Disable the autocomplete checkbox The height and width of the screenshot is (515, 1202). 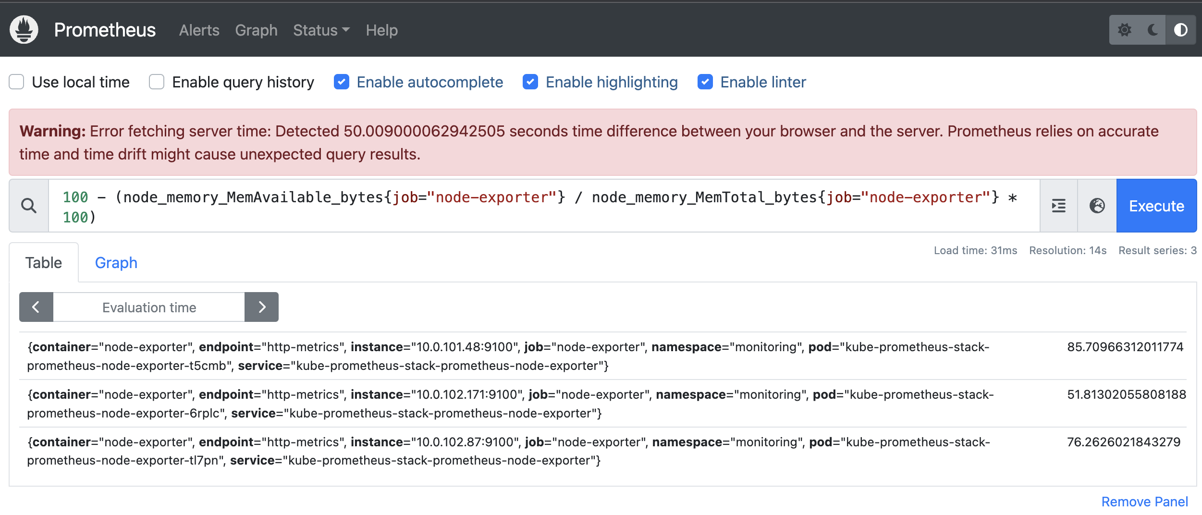point(342,82)
